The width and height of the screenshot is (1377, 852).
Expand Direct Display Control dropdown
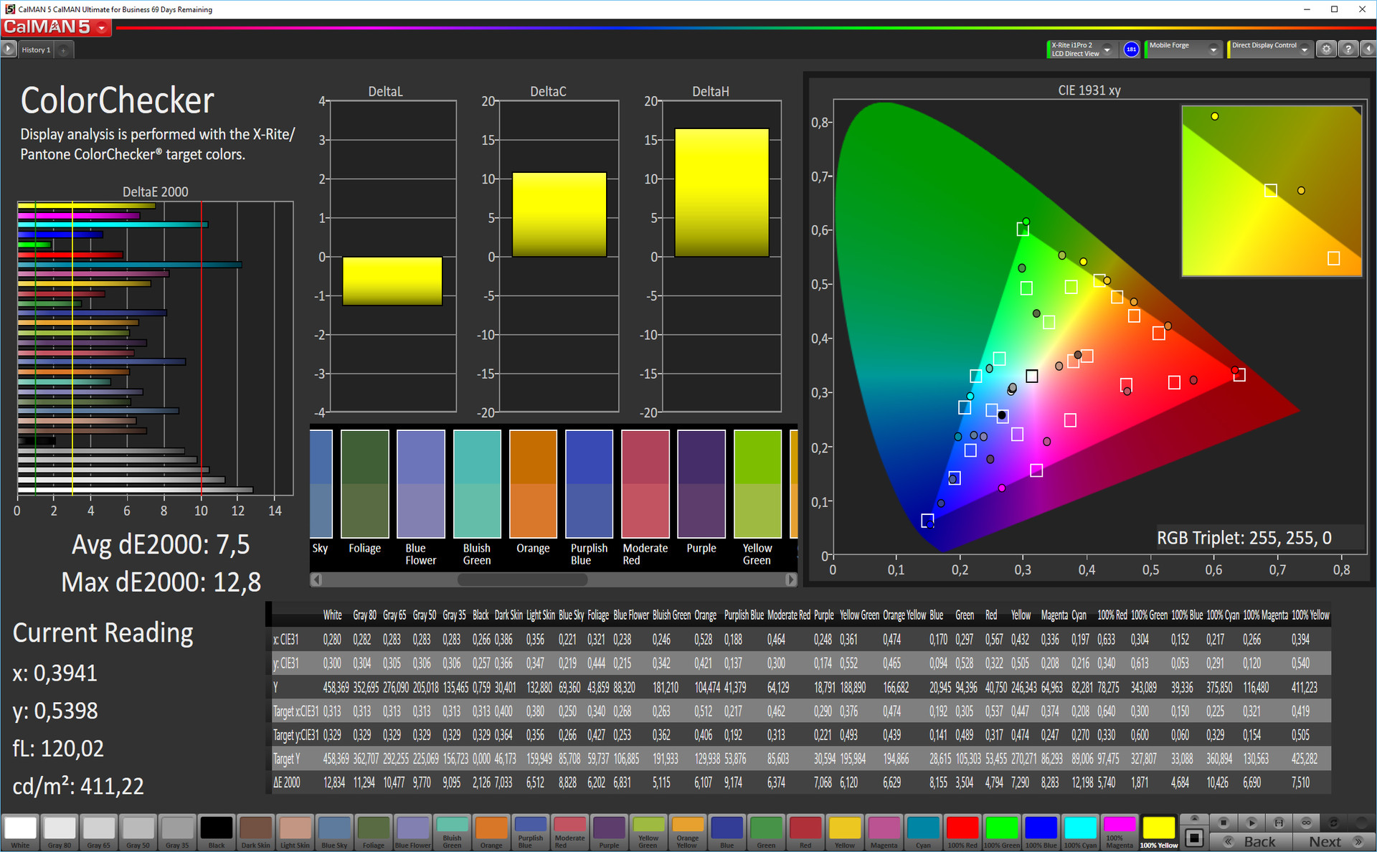pyautogui.click(x=1305, y=49)
